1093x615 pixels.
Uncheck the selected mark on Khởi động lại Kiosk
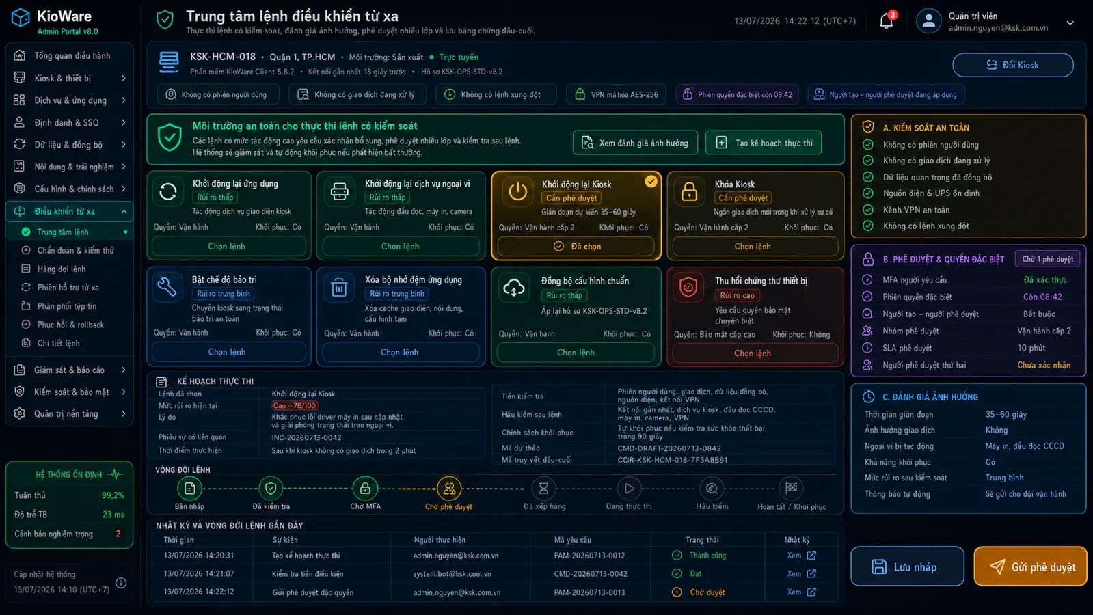651,181
